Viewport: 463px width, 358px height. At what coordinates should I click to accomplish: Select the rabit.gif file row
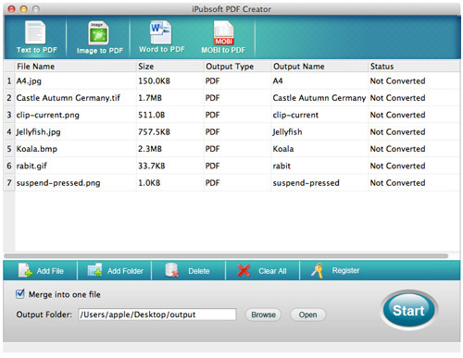click(x=231, y=166)
